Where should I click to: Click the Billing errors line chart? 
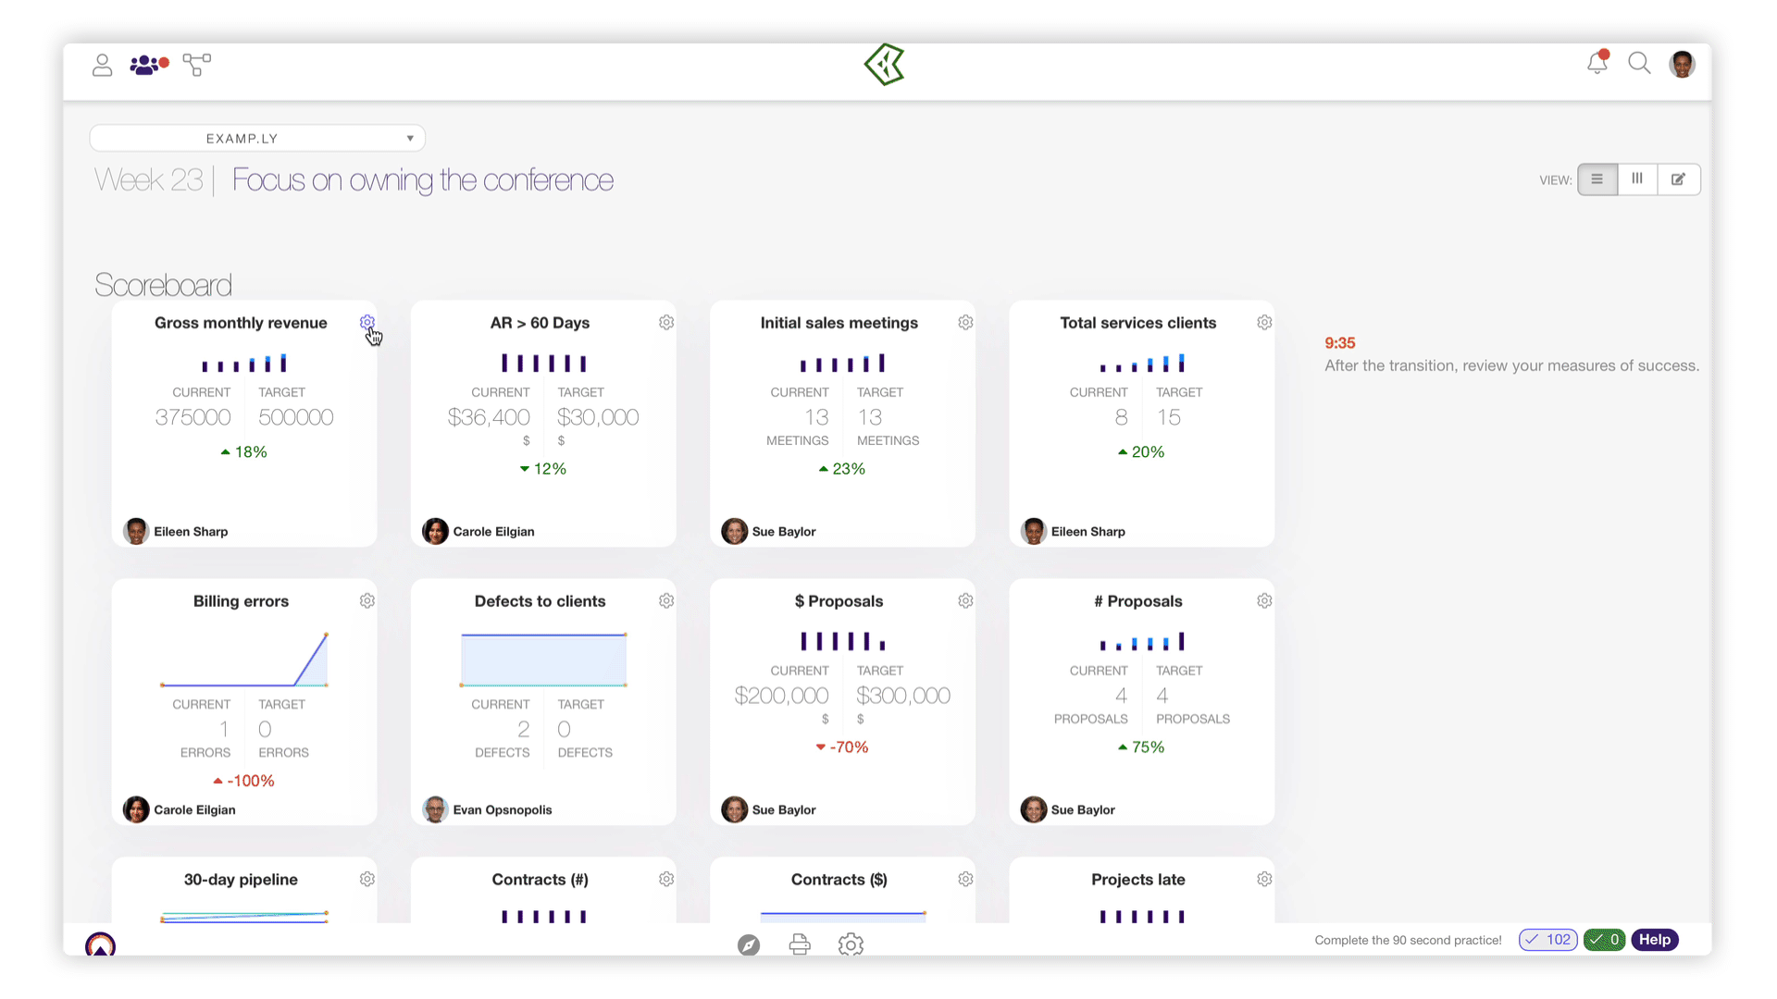[x=244, y=660]
